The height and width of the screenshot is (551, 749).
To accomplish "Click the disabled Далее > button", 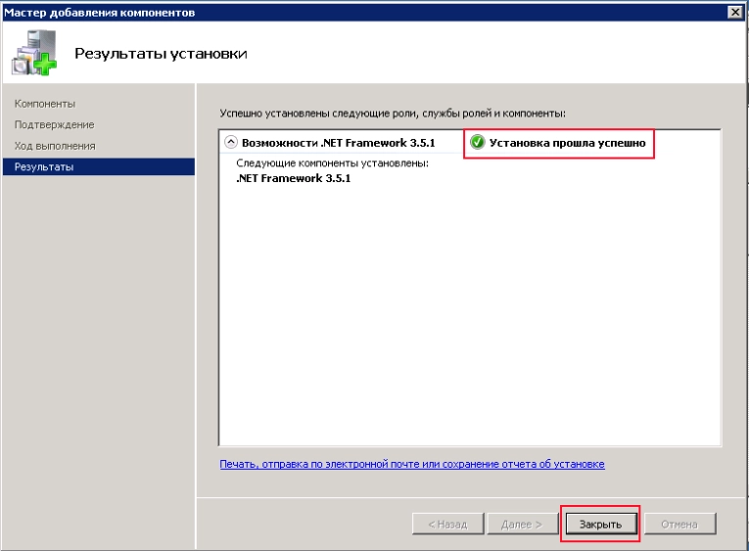I will (x=522, y=525).
